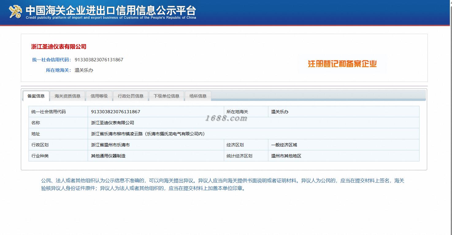
Task: Click the value 一般经济区域
Action: 284,145
